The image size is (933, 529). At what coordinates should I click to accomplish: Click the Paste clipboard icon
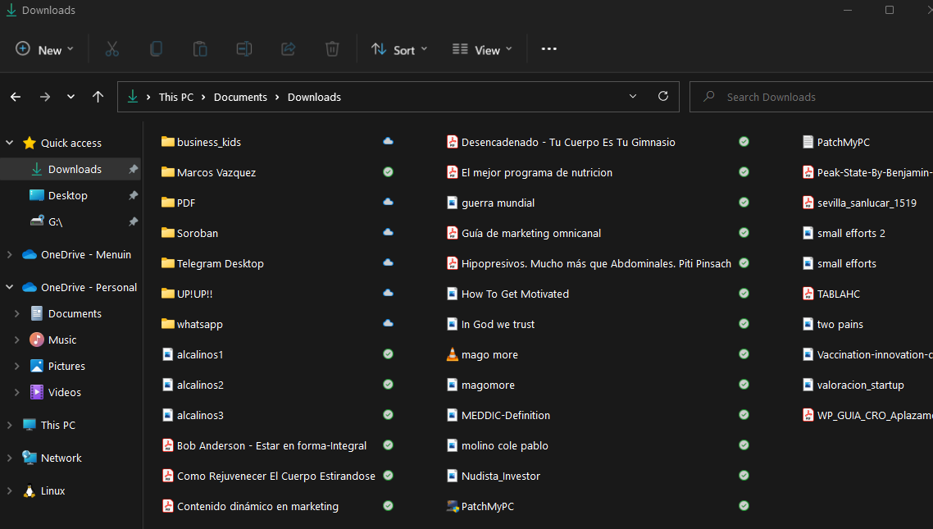(x=200, y=49)
